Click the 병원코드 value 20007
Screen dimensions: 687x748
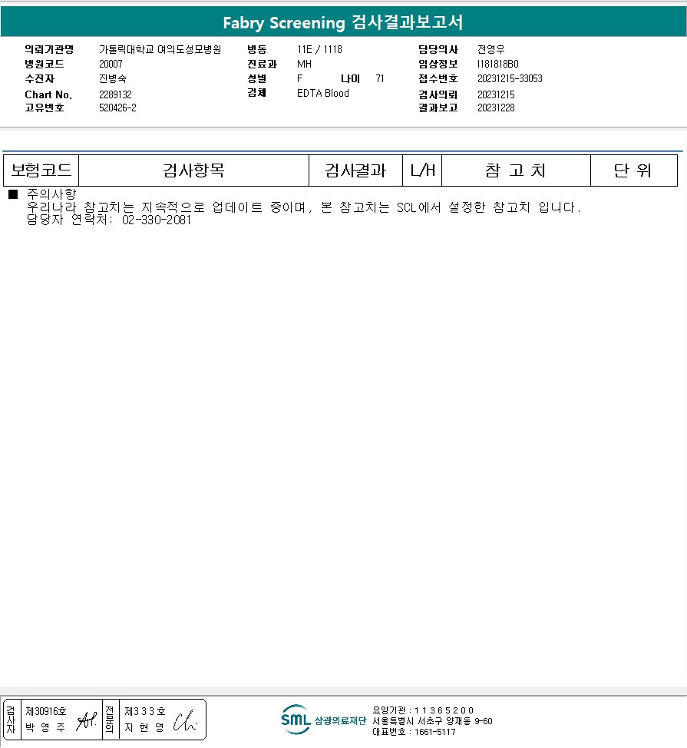(111, 64)
